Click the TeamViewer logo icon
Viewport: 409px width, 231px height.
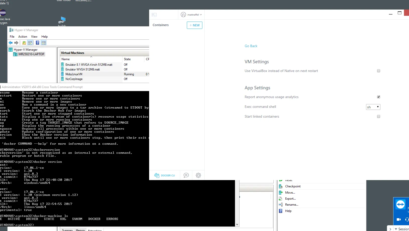[x=400, y=204]
